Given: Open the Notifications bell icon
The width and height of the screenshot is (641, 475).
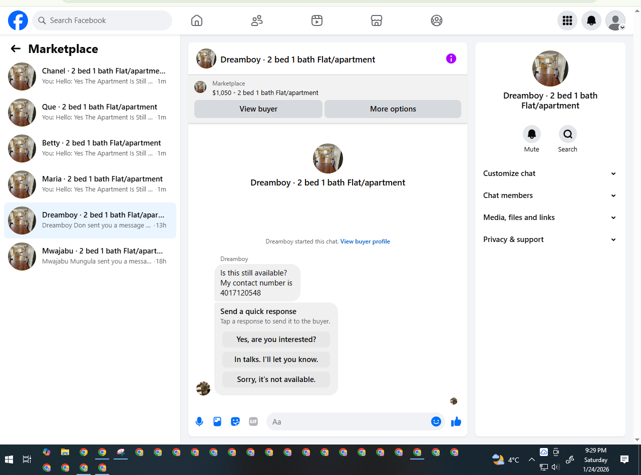Looking at the screenshot, I should coord(591,20).
